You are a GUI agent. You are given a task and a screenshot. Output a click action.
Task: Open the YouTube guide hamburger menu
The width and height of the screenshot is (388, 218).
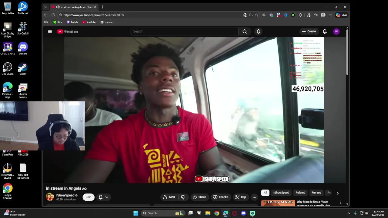pos(50,31)
